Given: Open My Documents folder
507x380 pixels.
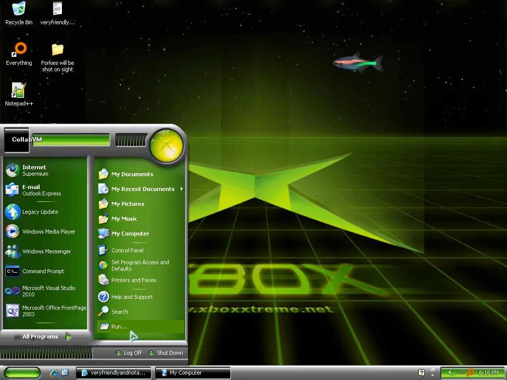Looking at the screenshot, I should coord(140,174).
